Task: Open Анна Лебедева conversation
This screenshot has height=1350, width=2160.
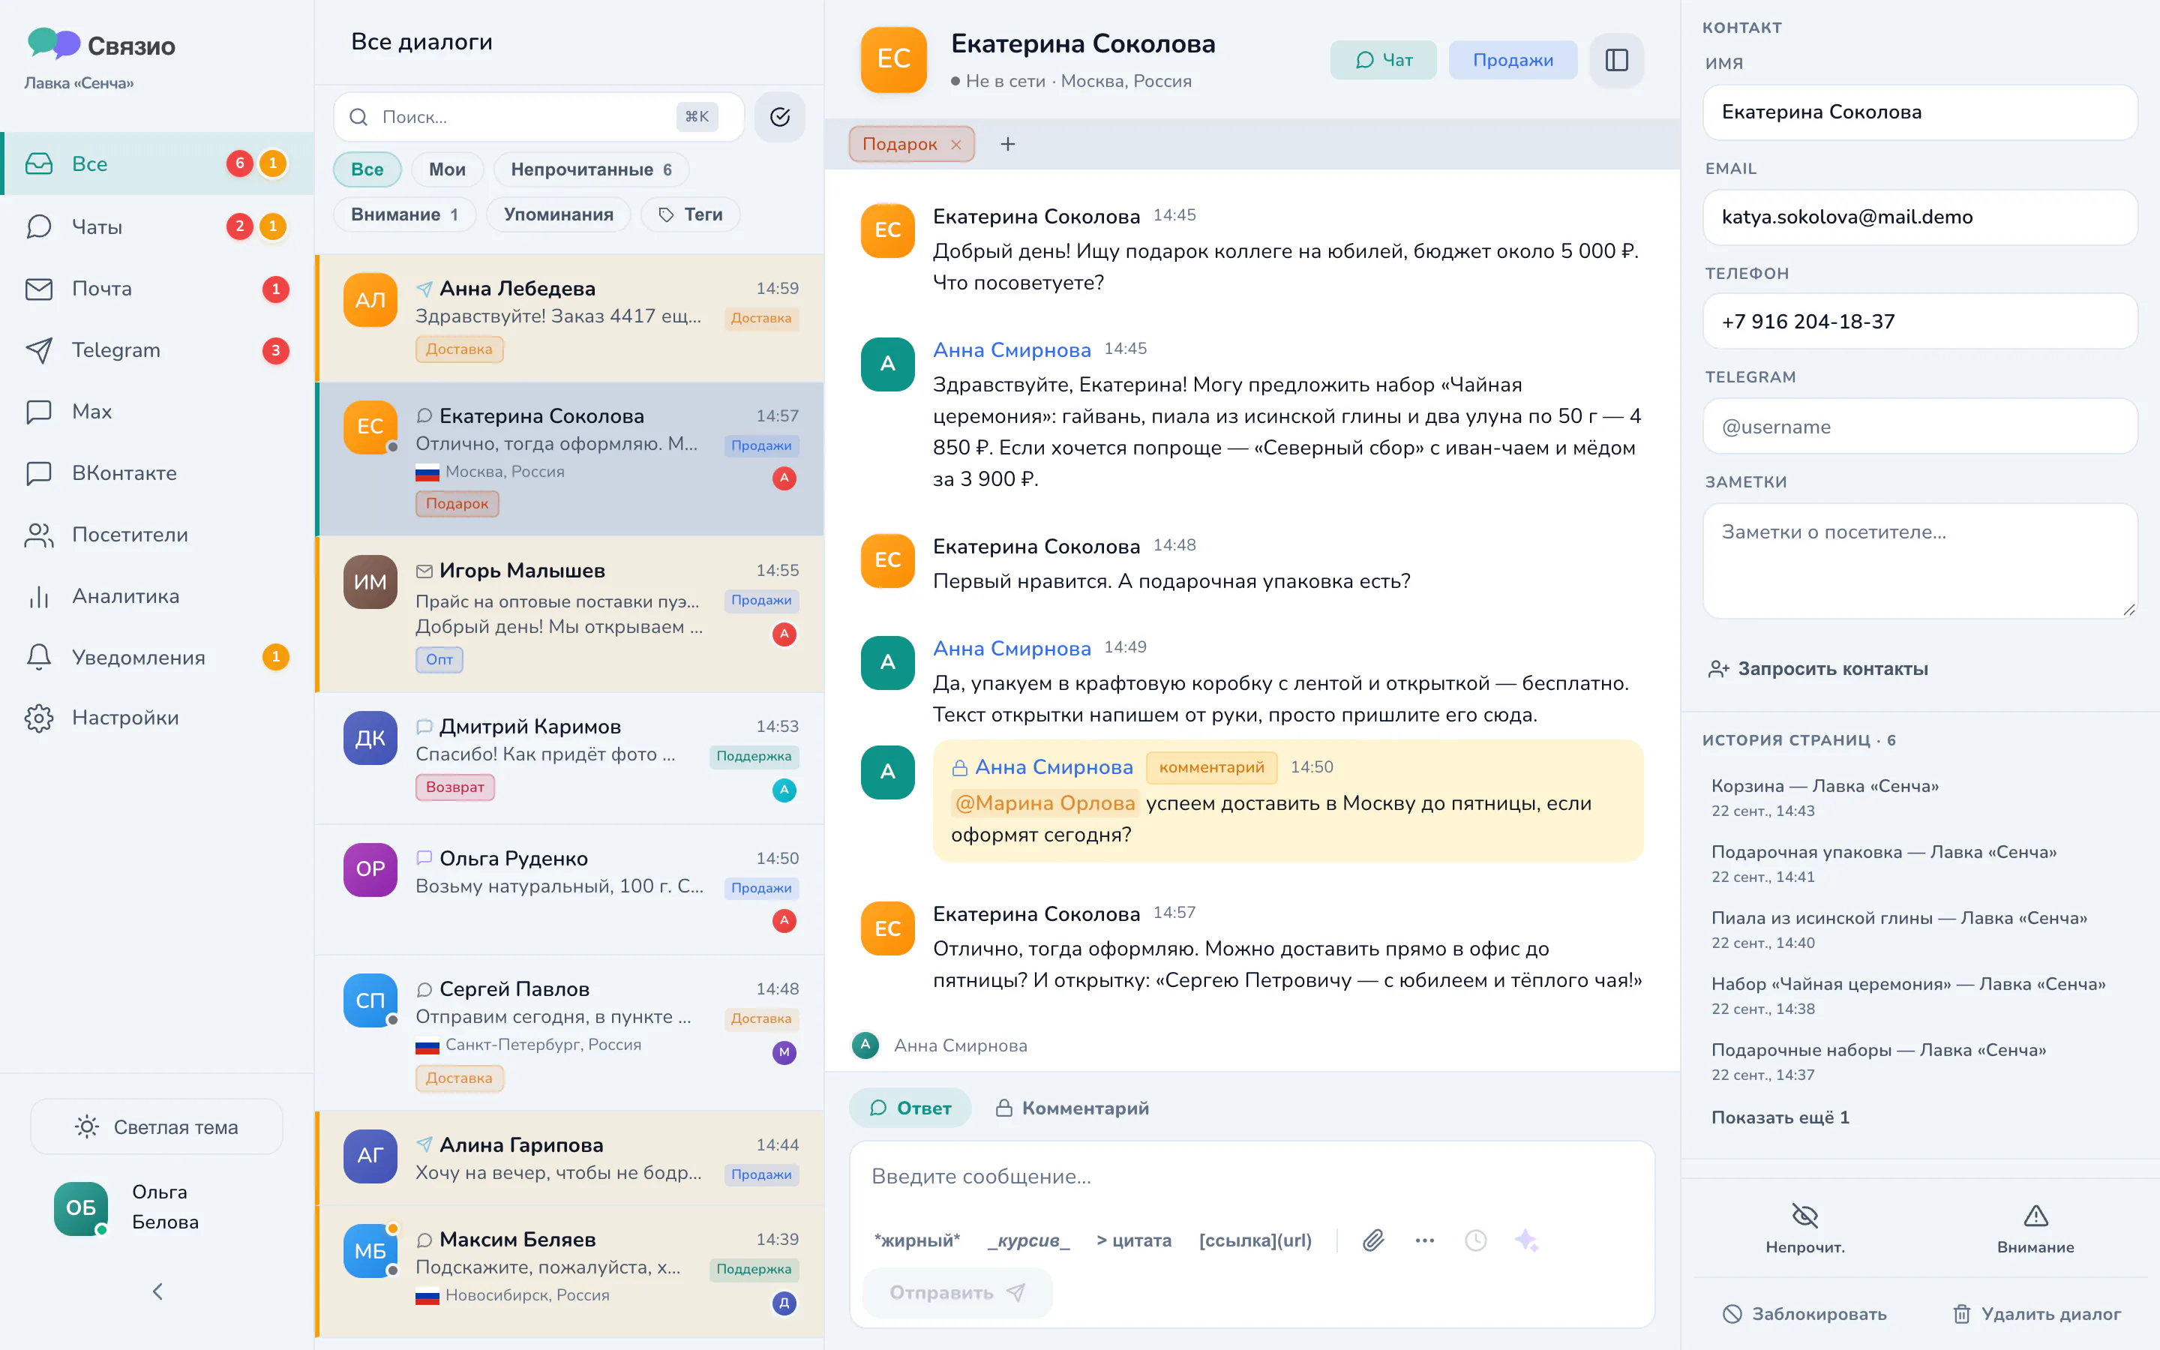Action: click(570, 318)
